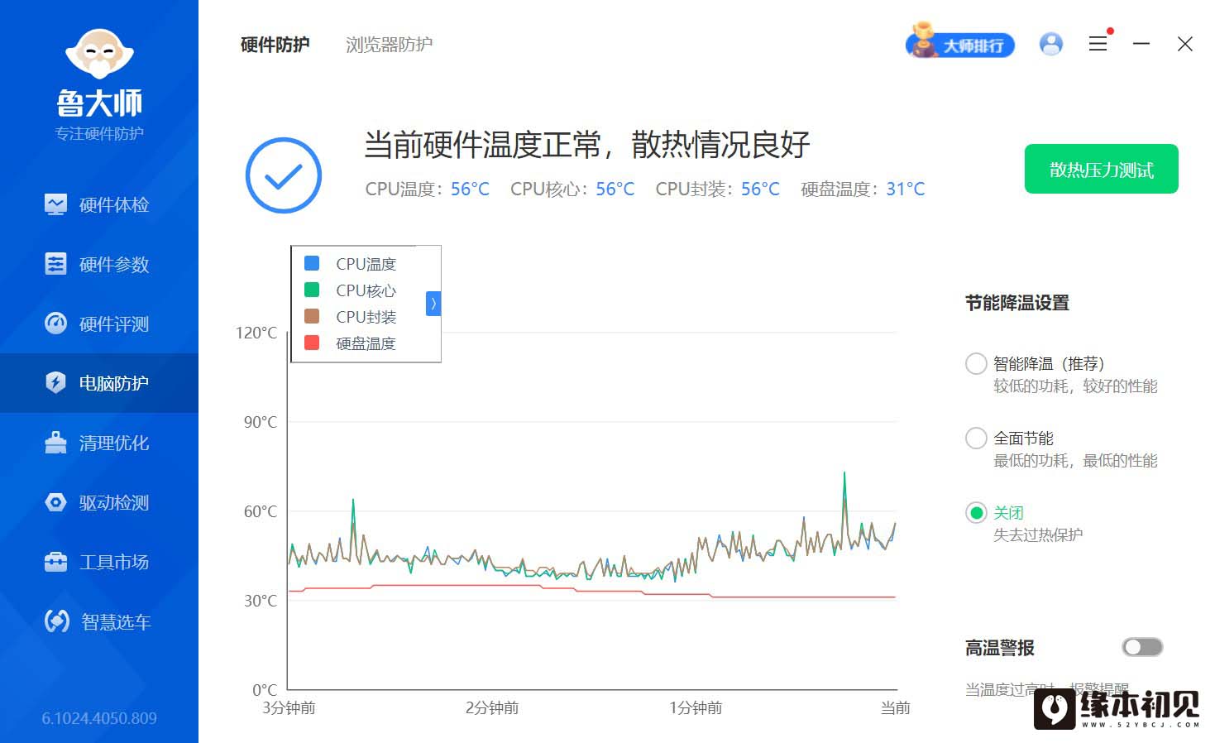Screen dimensions: 1215x743
Task: Open 驱动检测 in the sidebar
Action: [99, 502]
